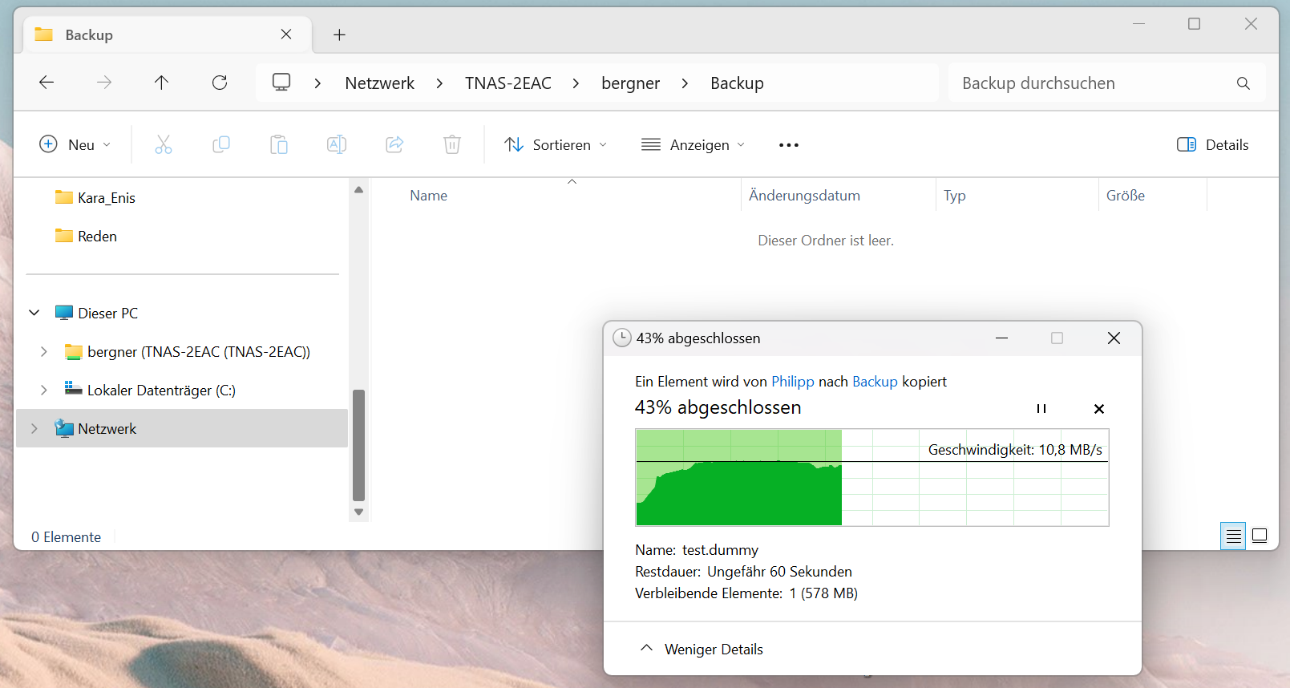This screenshot has height=688, width=1290.
Task: Switch to details list view layout
Action: pyautogui.click(x=1234, y=536)
